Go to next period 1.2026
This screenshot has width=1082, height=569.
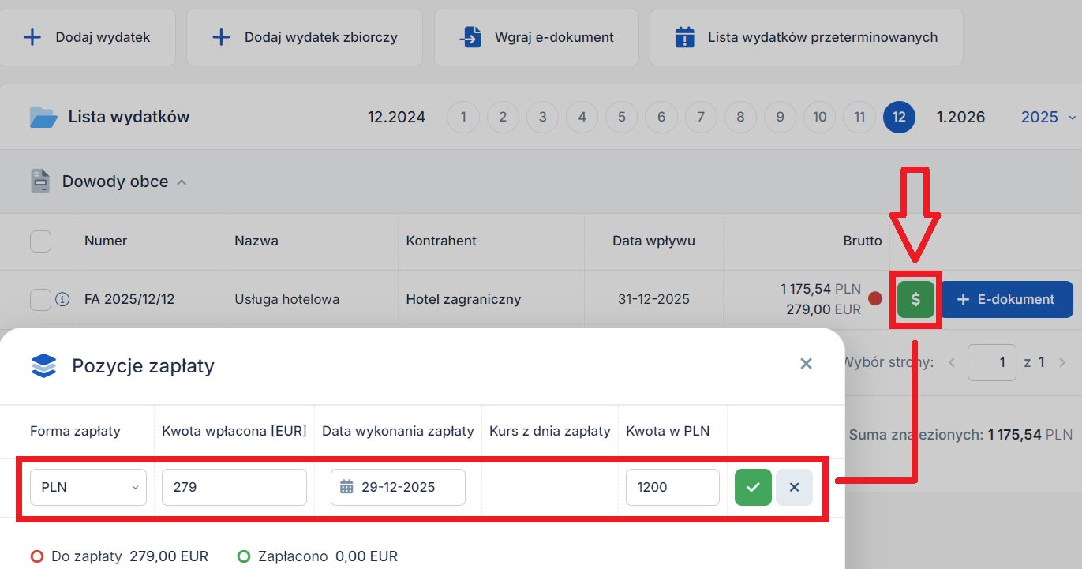(960, 118)
